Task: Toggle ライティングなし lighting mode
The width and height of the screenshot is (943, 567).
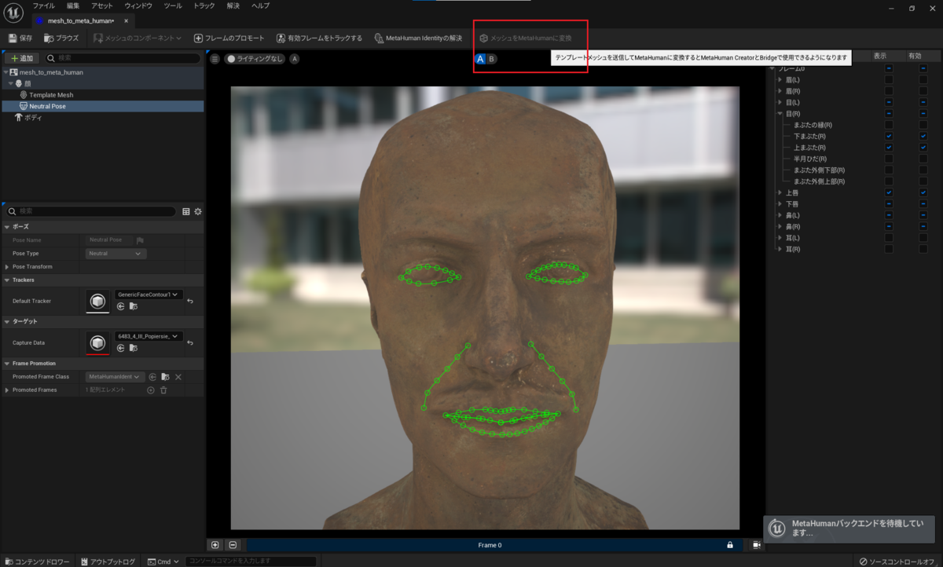Action: tap(254, 59)
